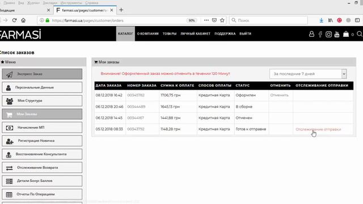Click the FARMASI logo

tap(20, 34)
